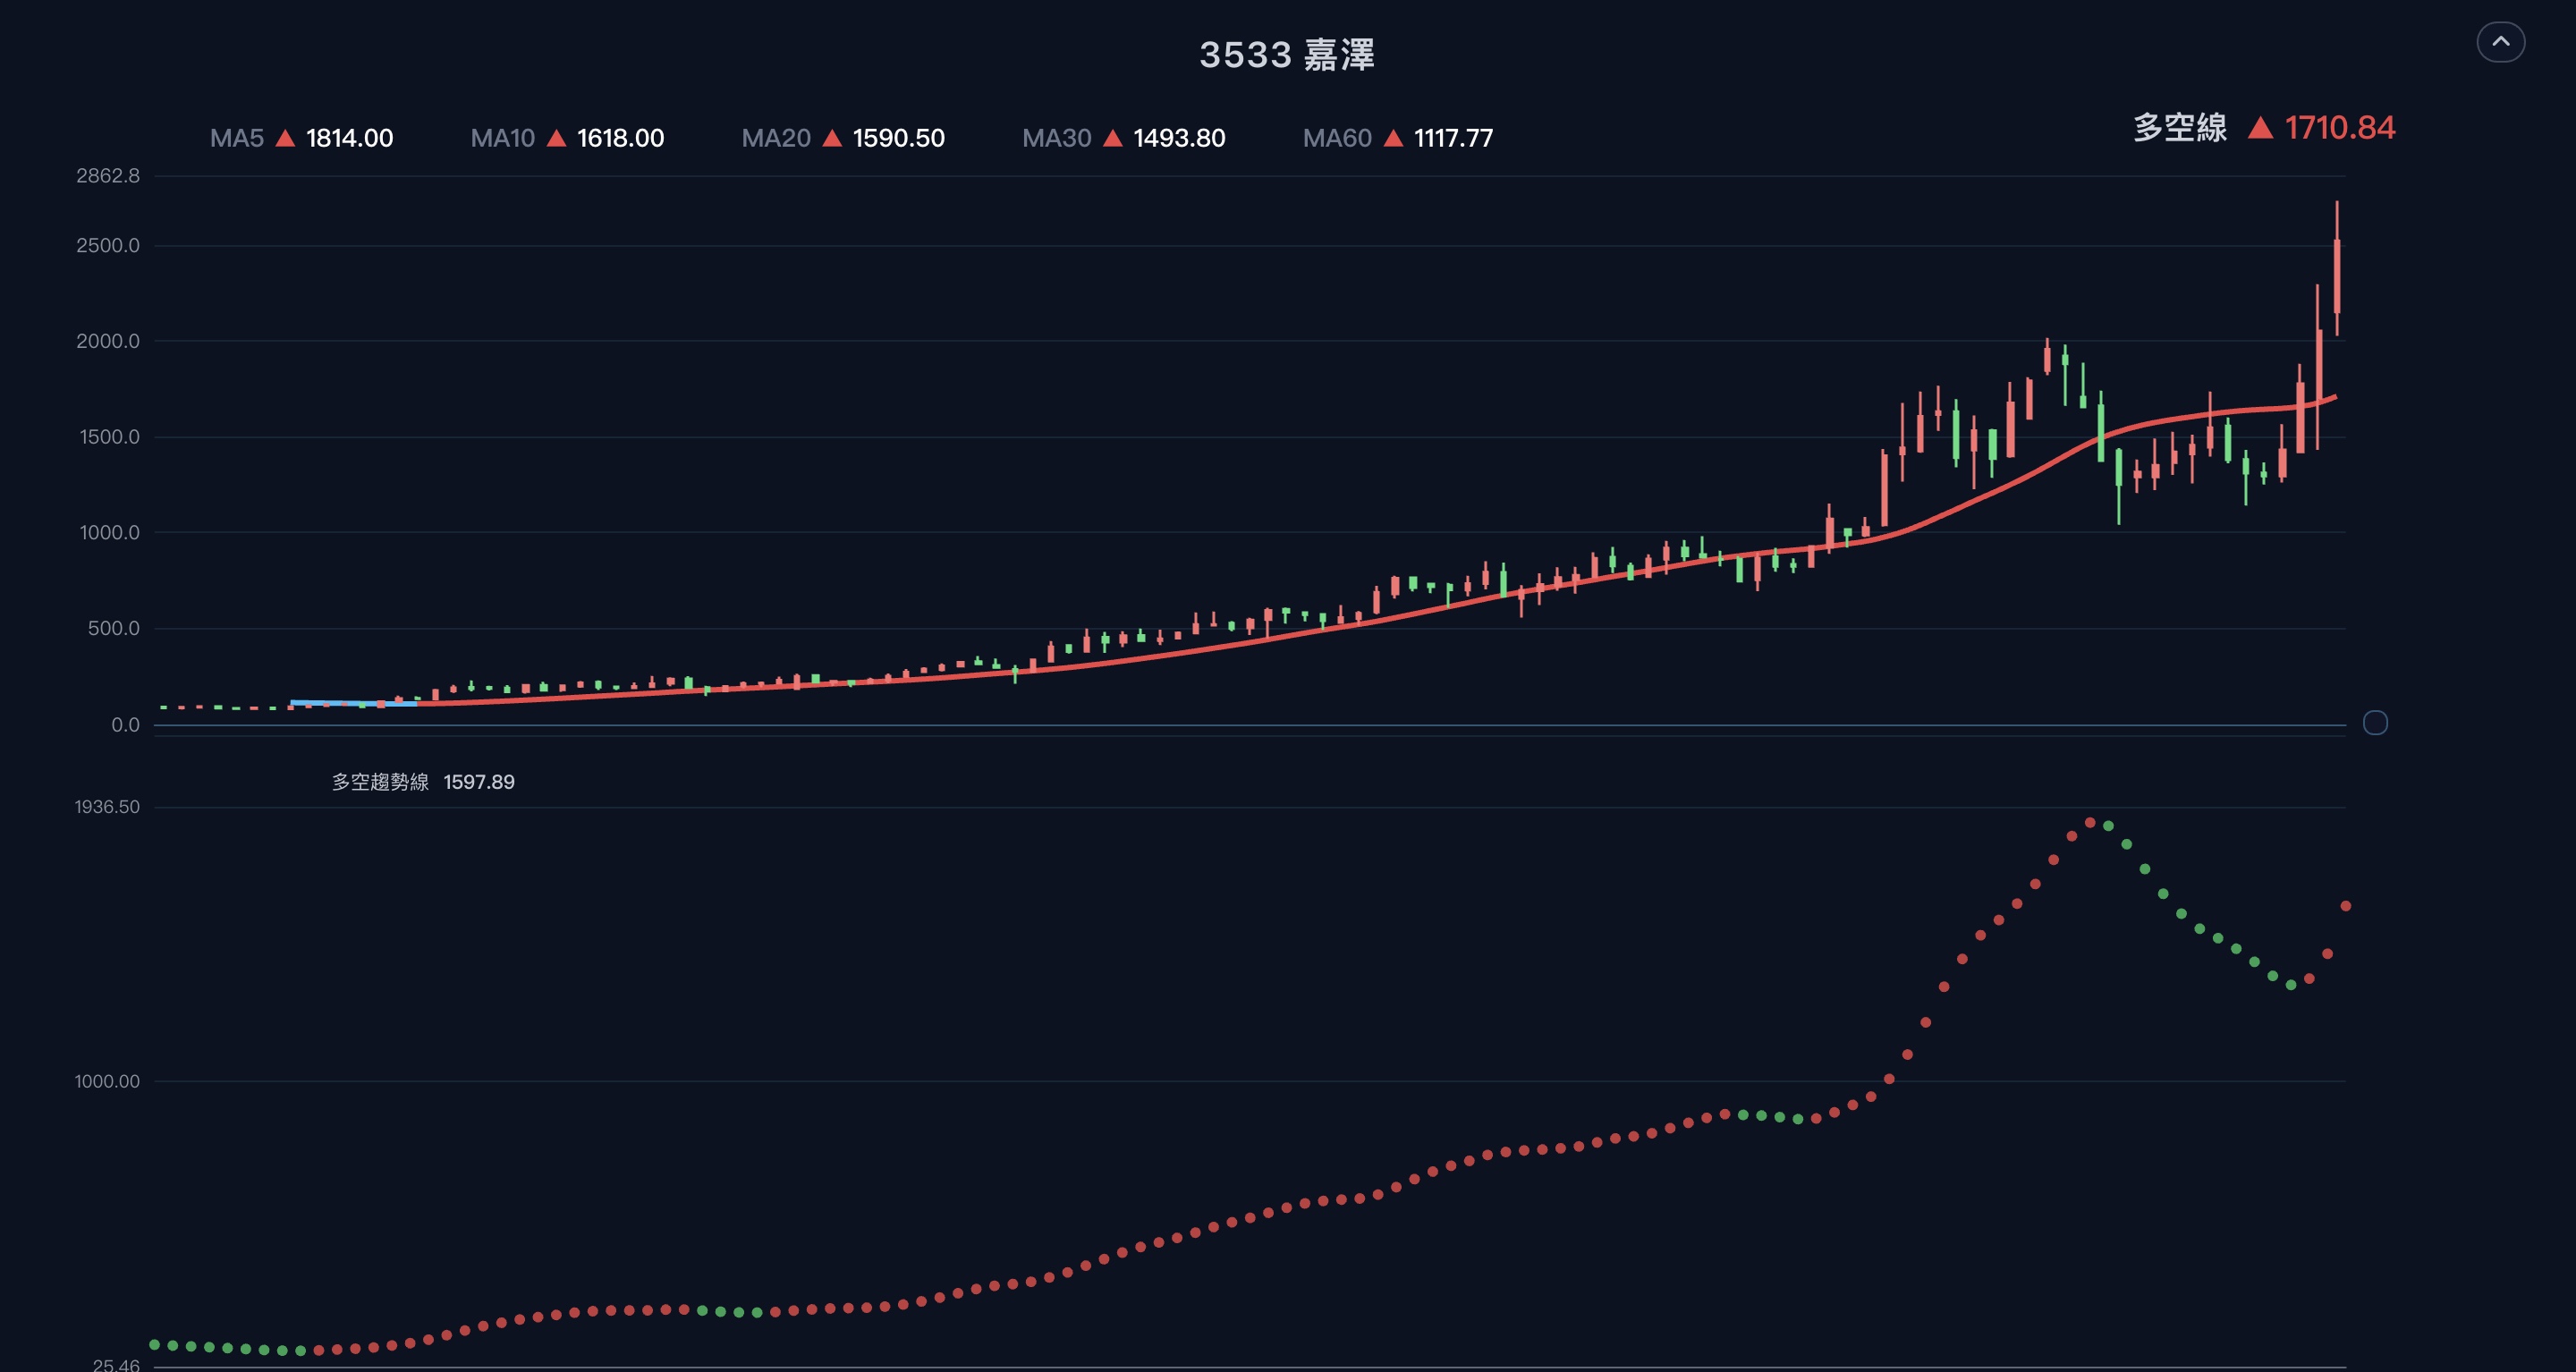Click the highest red dot in the trend chart
The width and height of the screenshot is (2576, 1372).
point(2090,822)
